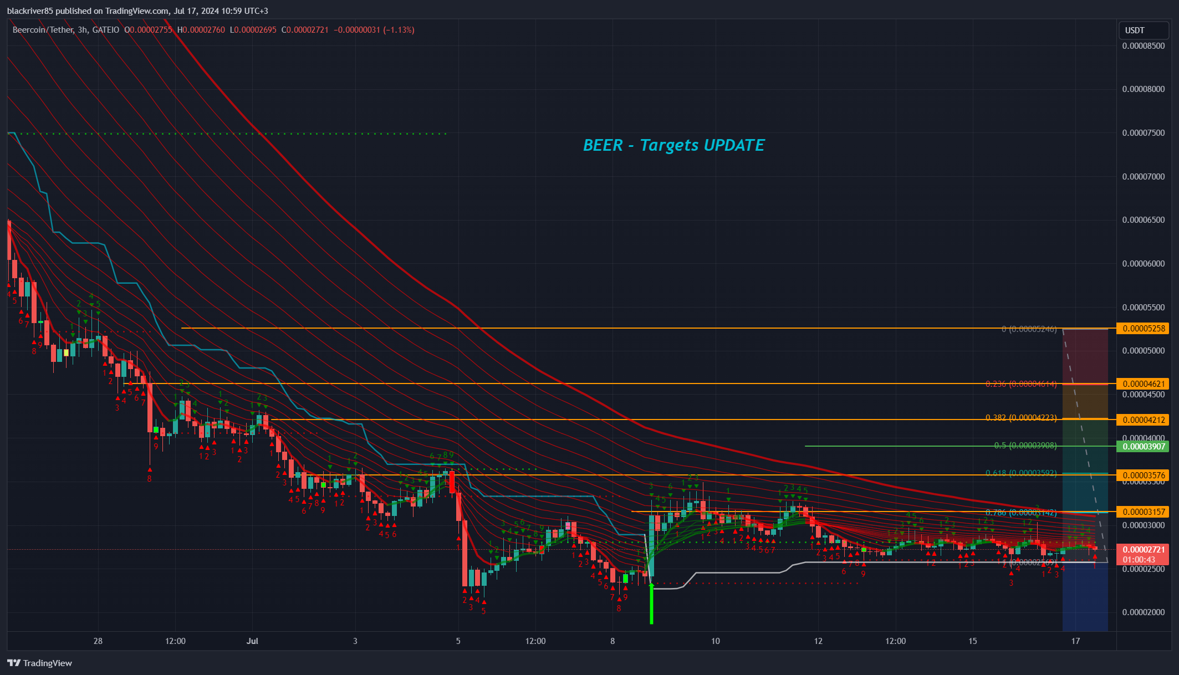Select the blue target zone of position box
The width and height of the screenshot is (1179, 675).
(1085, 597)
